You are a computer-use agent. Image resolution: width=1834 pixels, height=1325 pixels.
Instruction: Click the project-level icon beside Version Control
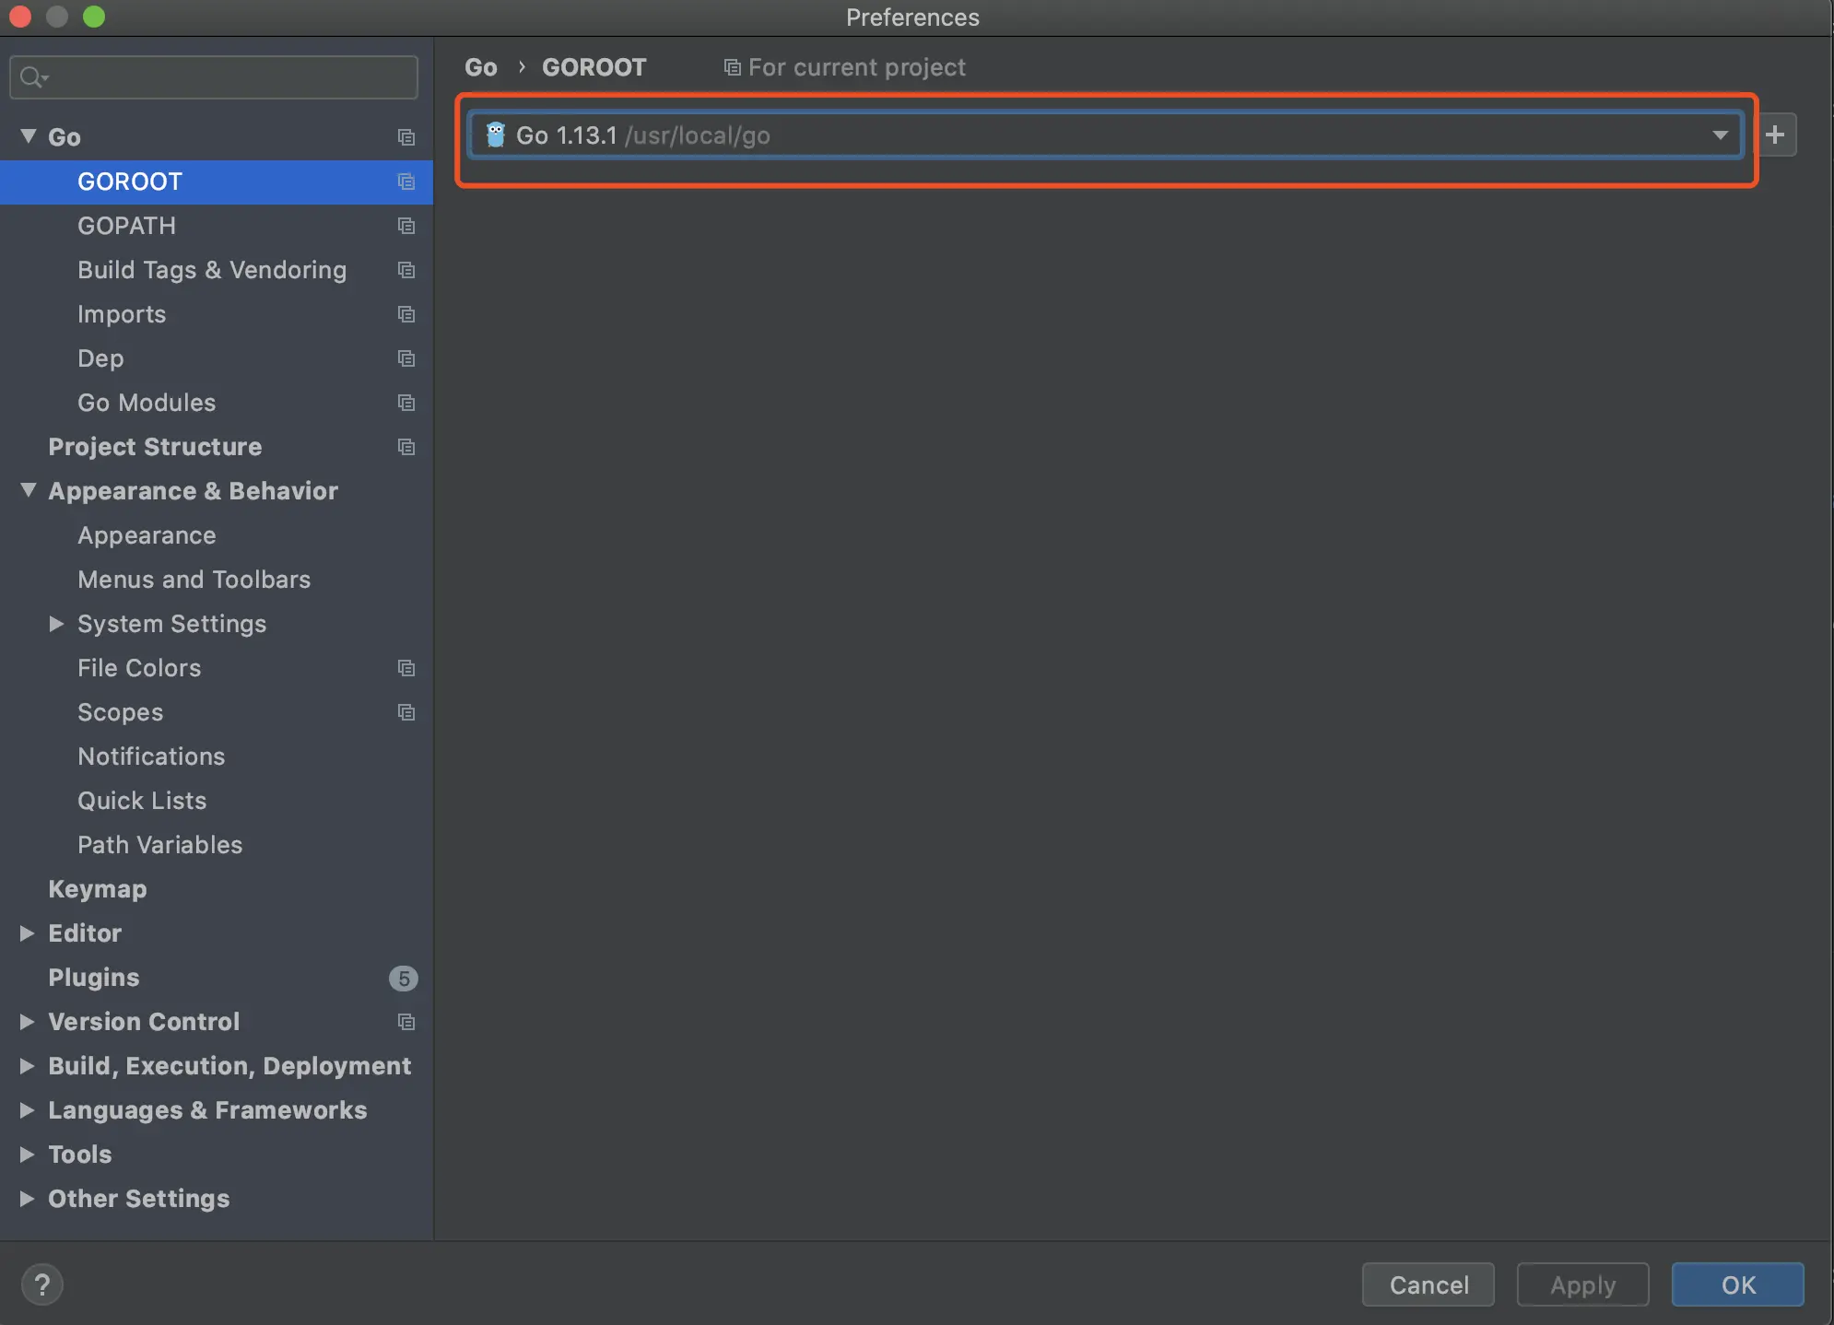(x=406, y=1022)
